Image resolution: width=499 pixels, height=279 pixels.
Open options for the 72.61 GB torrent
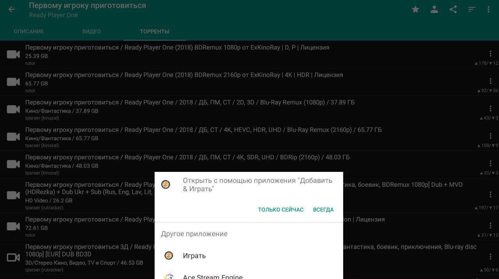[x=490, y=226]
